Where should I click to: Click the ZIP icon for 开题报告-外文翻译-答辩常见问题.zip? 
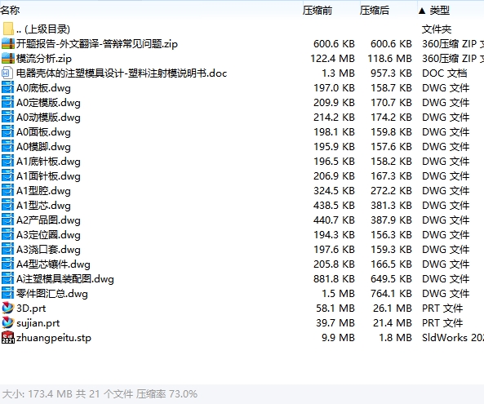8,43
